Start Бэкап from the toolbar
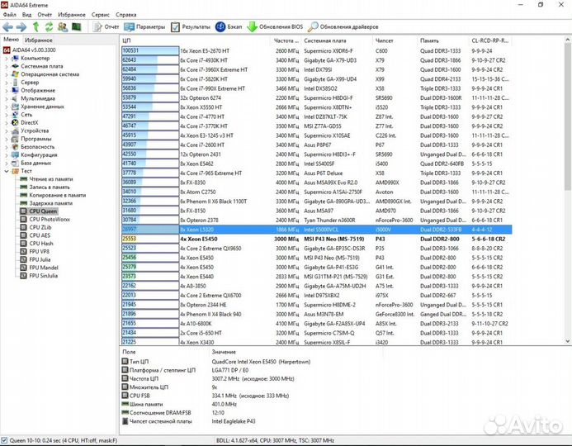This screenshot has width=572, height=446. tap(229, 26)
